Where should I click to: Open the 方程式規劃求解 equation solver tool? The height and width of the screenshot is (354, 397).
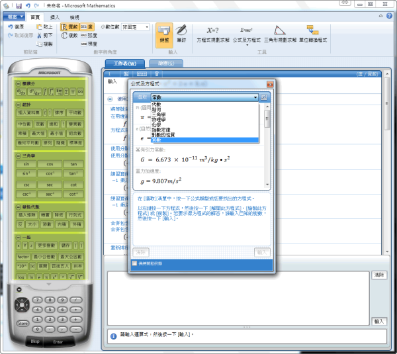pyautogui.click(x=213, y=33)
